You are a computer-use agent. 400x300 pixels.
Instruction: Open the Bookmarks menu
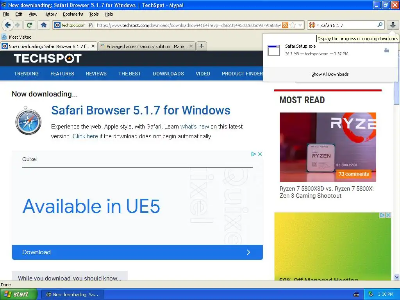coord(73,14)
